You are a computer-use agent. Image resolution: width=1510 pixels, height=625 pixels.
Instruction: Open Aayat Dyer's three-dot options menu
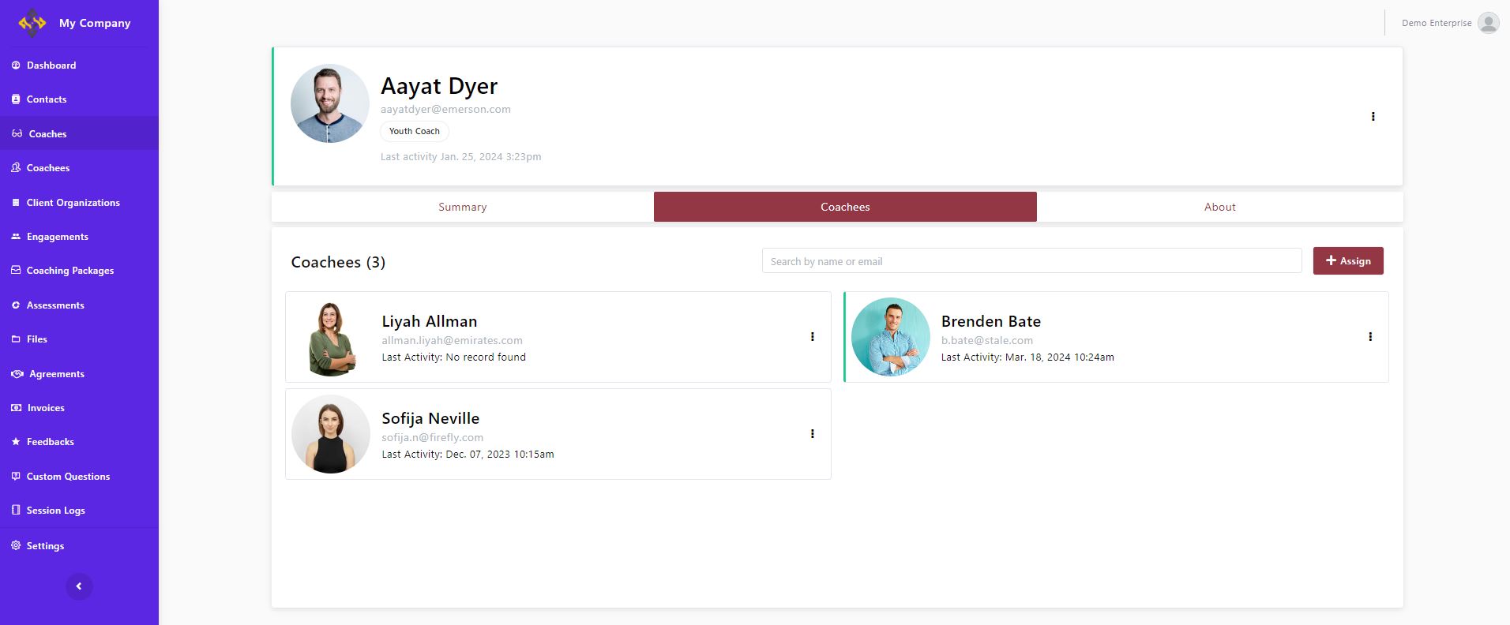(1373, 117)
